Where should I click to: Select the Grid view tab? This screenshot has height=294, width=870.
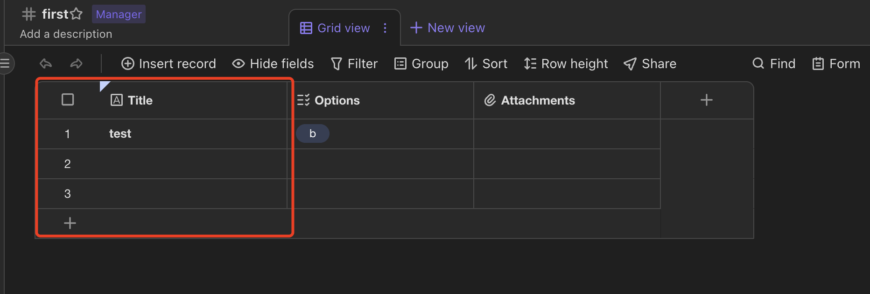pyautogui.click(x=335, y=28)
